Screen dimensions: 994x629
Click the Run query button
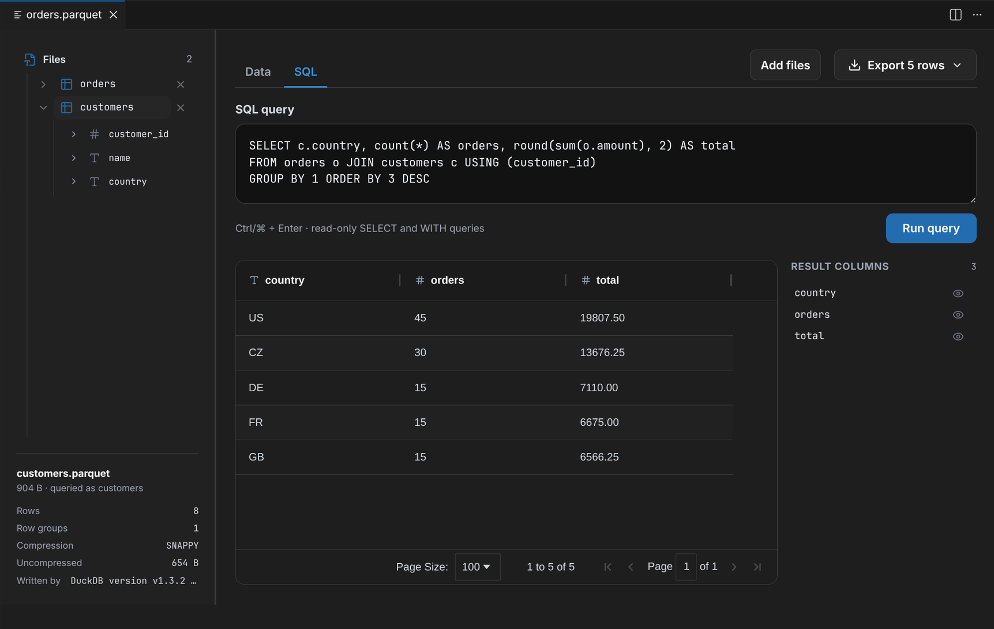click(931, 229)
